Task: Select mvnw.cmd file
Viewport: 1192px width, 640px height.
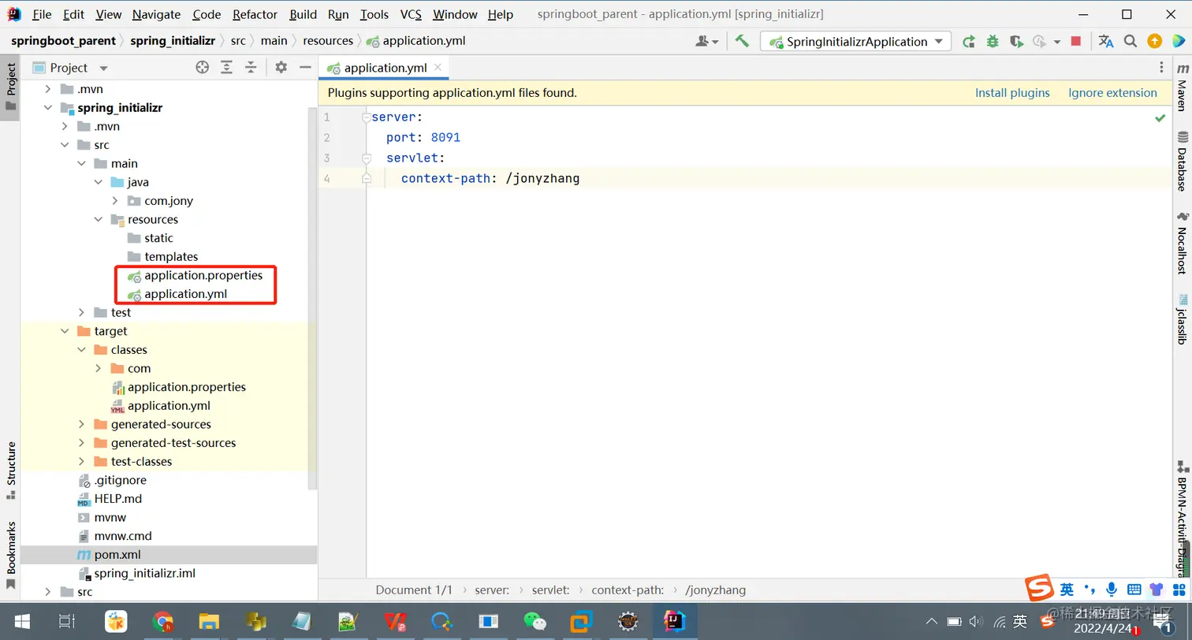Action: [122, 536]
